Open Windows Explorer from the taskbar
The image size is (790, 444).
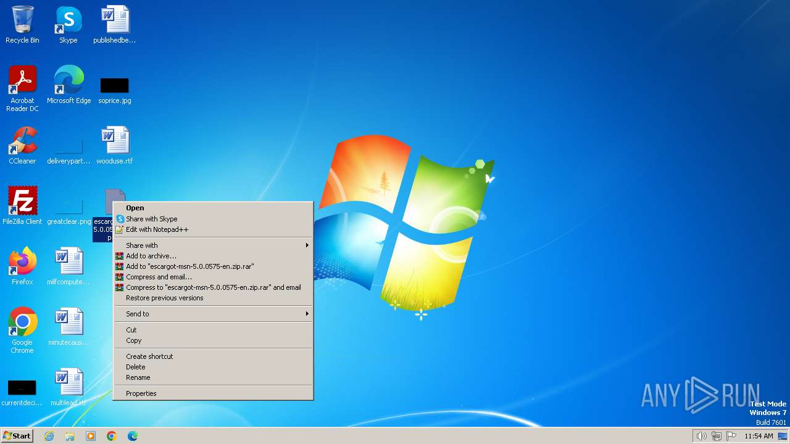(70, 436)
